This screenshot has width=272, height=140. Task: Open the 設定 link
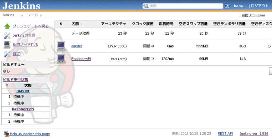point(16,54)
